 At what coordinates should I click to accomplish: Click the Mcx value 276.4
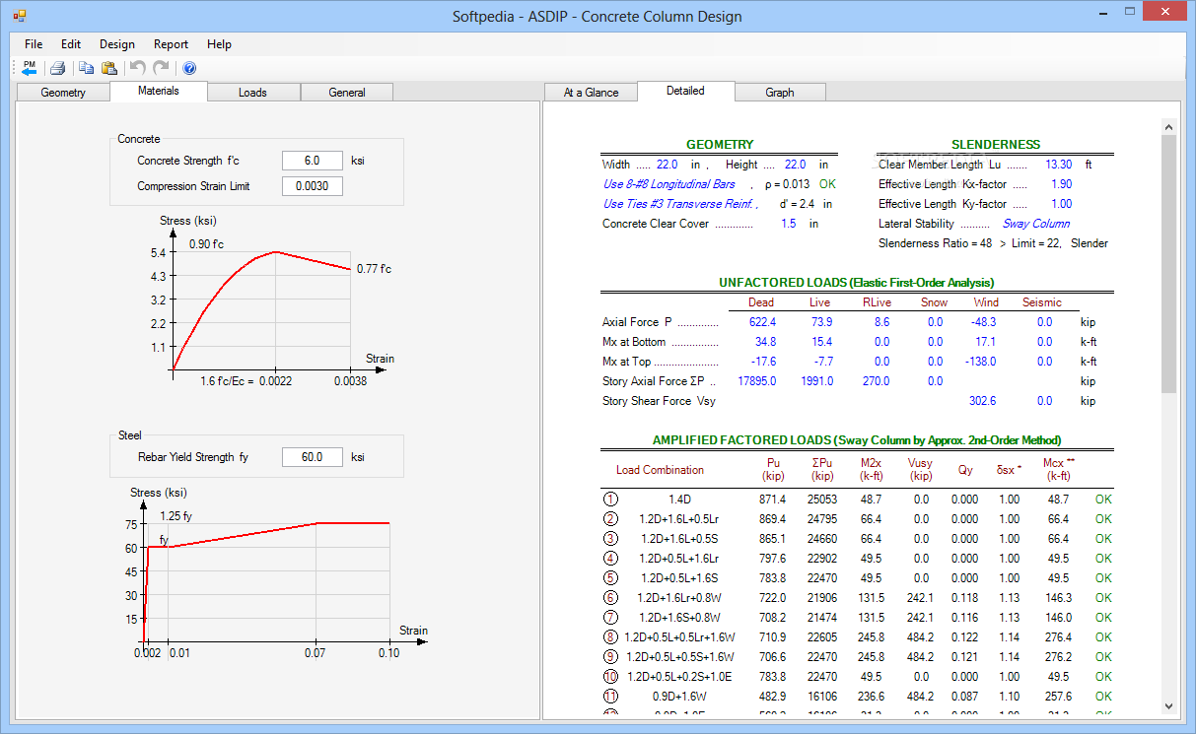[1057, 637]
